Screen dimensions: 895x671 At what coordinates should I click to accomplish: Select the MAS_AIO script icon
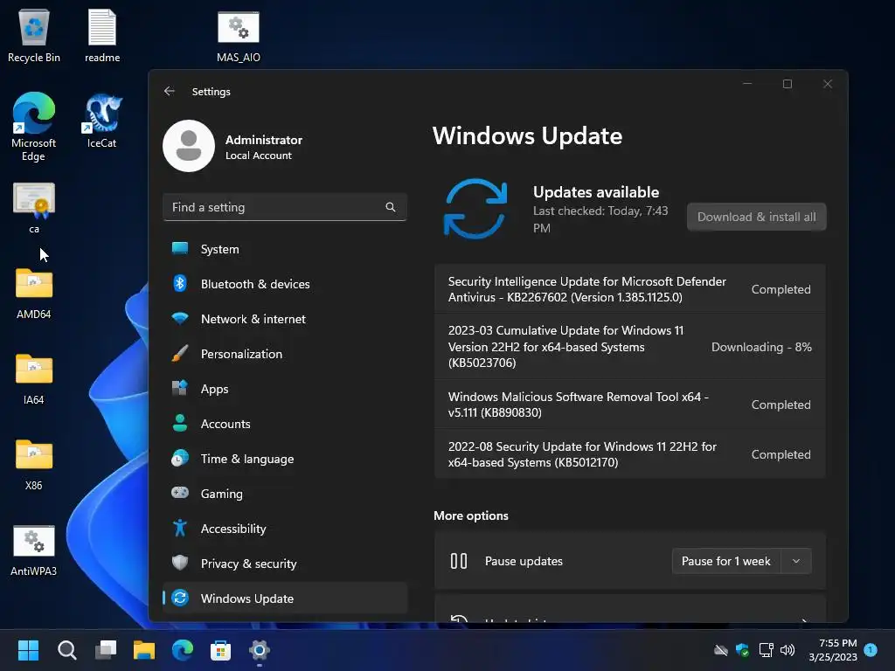(239, 37)
